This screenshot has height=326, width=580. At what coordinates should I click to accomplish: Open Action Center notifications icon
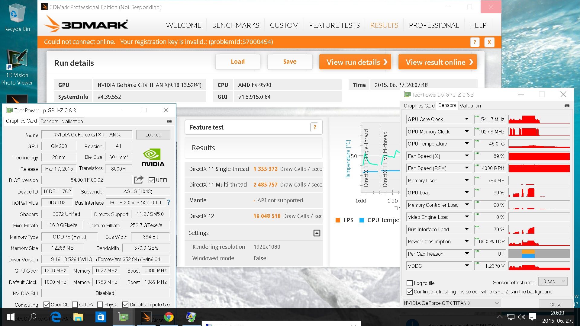[533, 317]
